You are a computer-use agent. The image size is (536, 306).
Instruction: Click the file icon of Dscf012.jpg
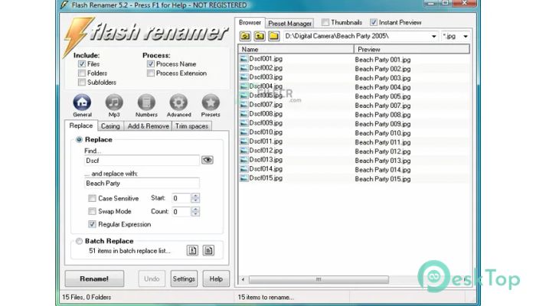click(x=243, y=151)
